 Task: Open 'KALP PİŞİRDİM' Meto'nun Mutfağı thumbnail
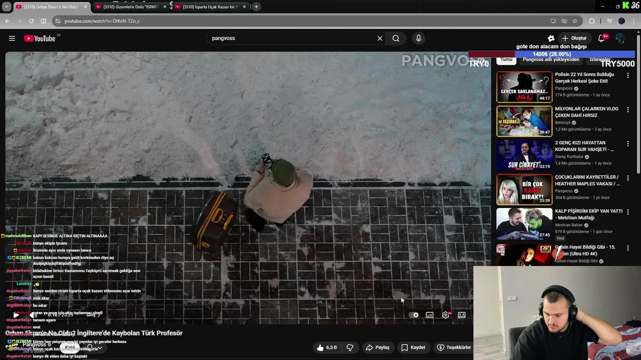click(524, 223)
